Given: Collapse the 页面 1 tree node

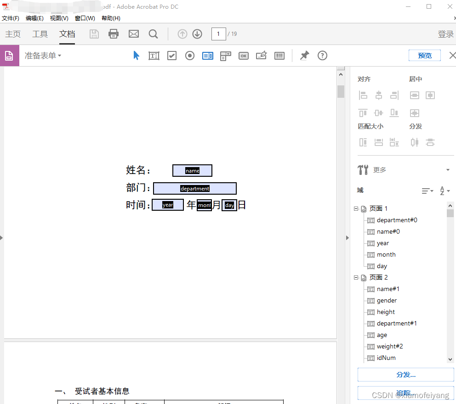Looking at the screenshot, I should [357, 208].
